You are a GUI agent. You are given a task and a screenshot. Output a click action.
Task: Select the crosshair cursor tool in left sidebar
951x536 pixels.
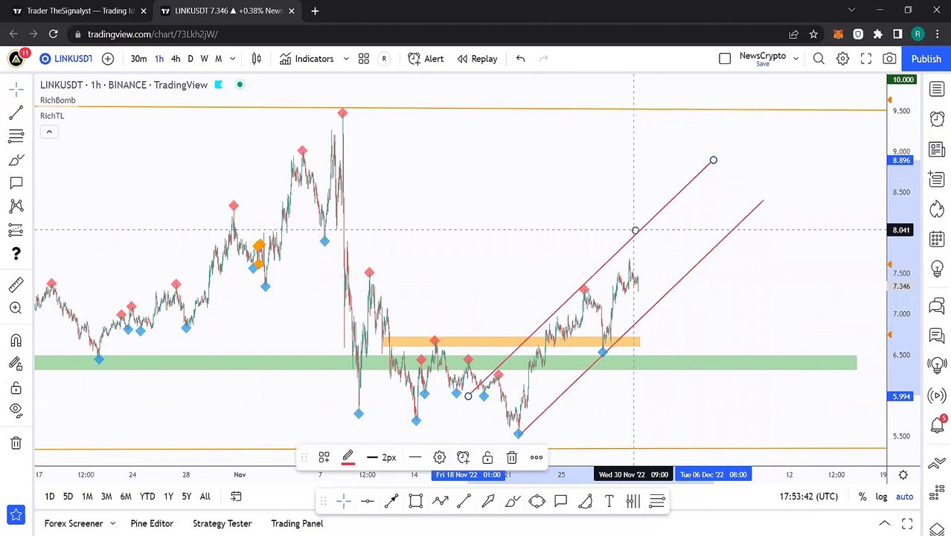16,89
